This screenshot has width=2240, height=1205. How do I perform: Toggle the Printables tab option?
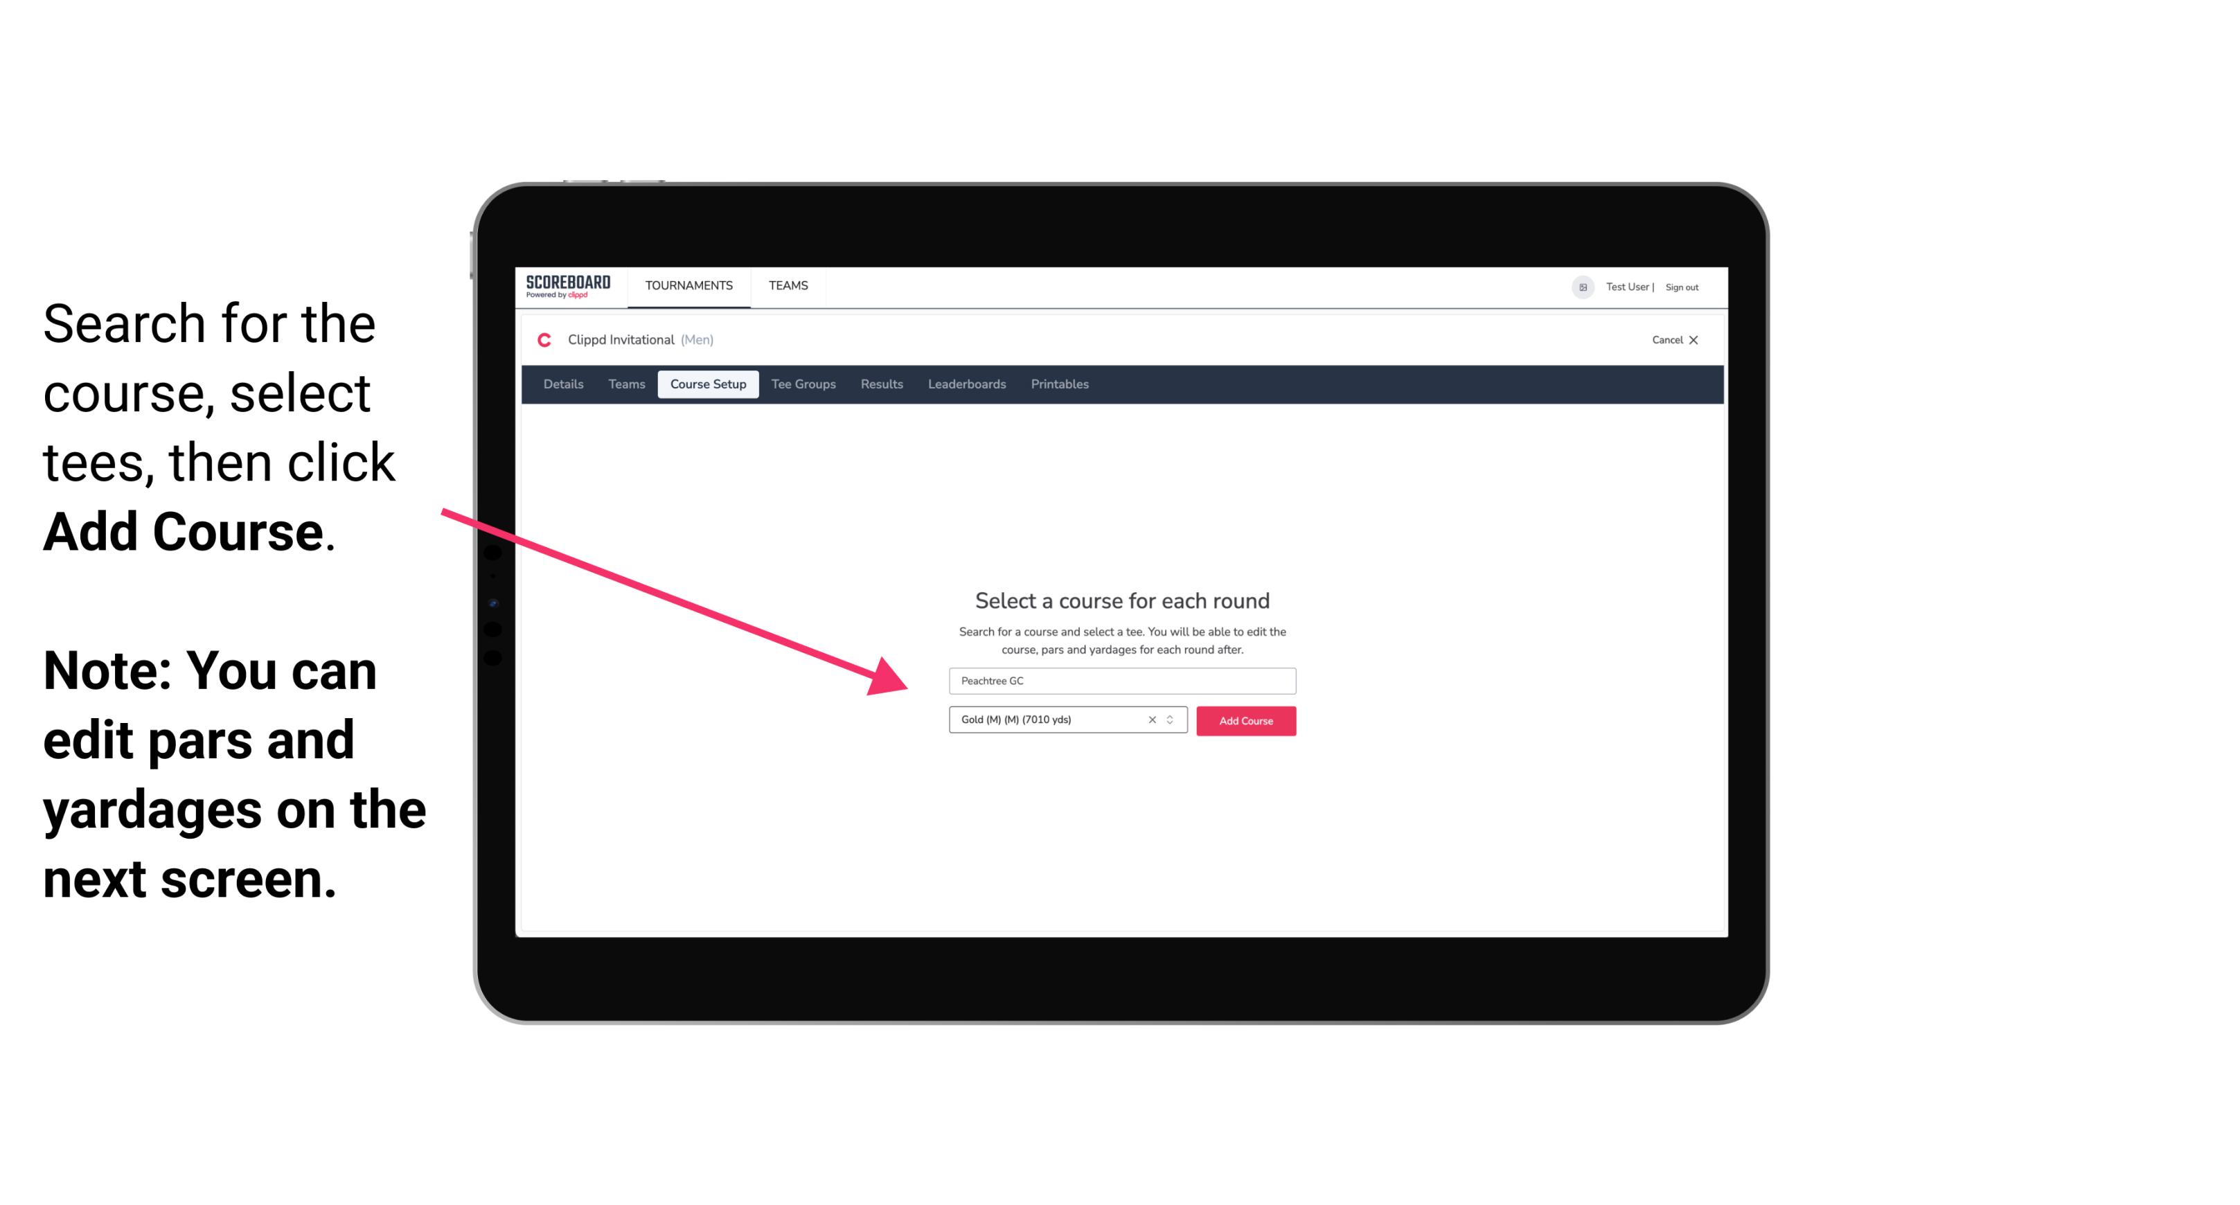[x=1060, y=384]
